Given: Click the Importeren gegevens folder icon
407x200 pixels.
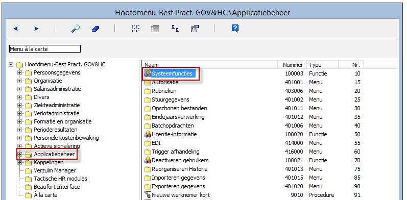Looking at the screenshot, I should [148, 178].
